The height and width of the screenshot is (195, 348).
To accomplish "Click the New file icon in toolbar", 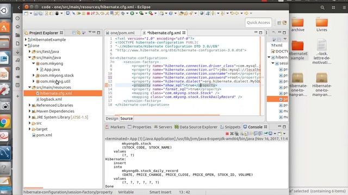I will point(27,14).
